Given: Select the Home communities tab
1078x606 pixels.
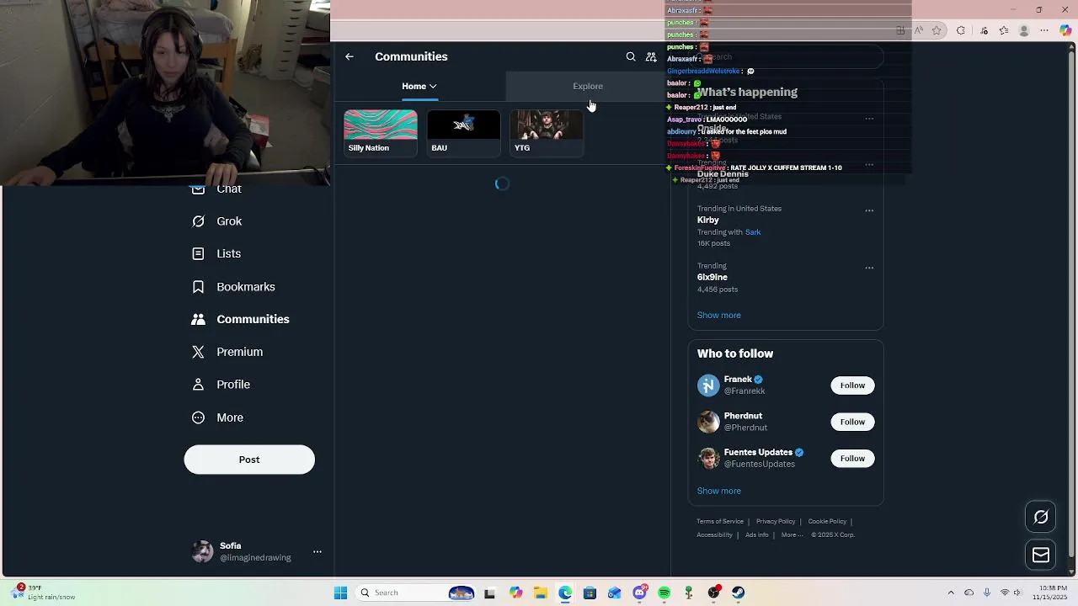Looking at the screenshot, I should point(419,87).
